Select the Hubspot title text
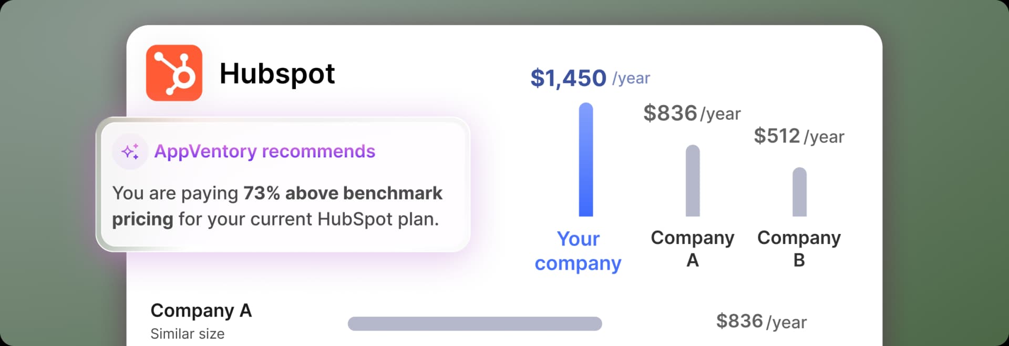Screen dimensions: 1009x346 click(277, 74)
